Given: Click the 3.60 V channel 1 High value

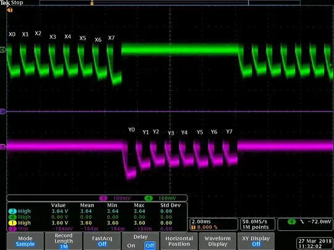Looking at the screenshot, I should (60, 223).
